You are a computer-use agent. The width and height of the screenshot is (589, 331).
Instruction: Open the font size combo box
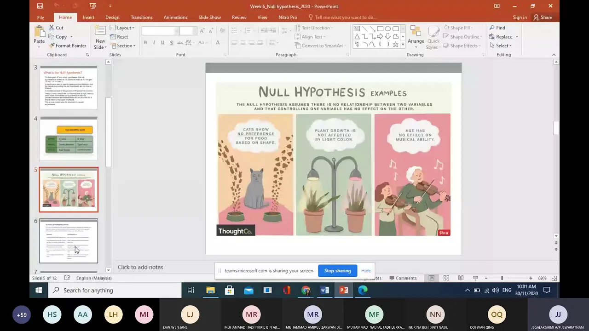click(188, 31)
